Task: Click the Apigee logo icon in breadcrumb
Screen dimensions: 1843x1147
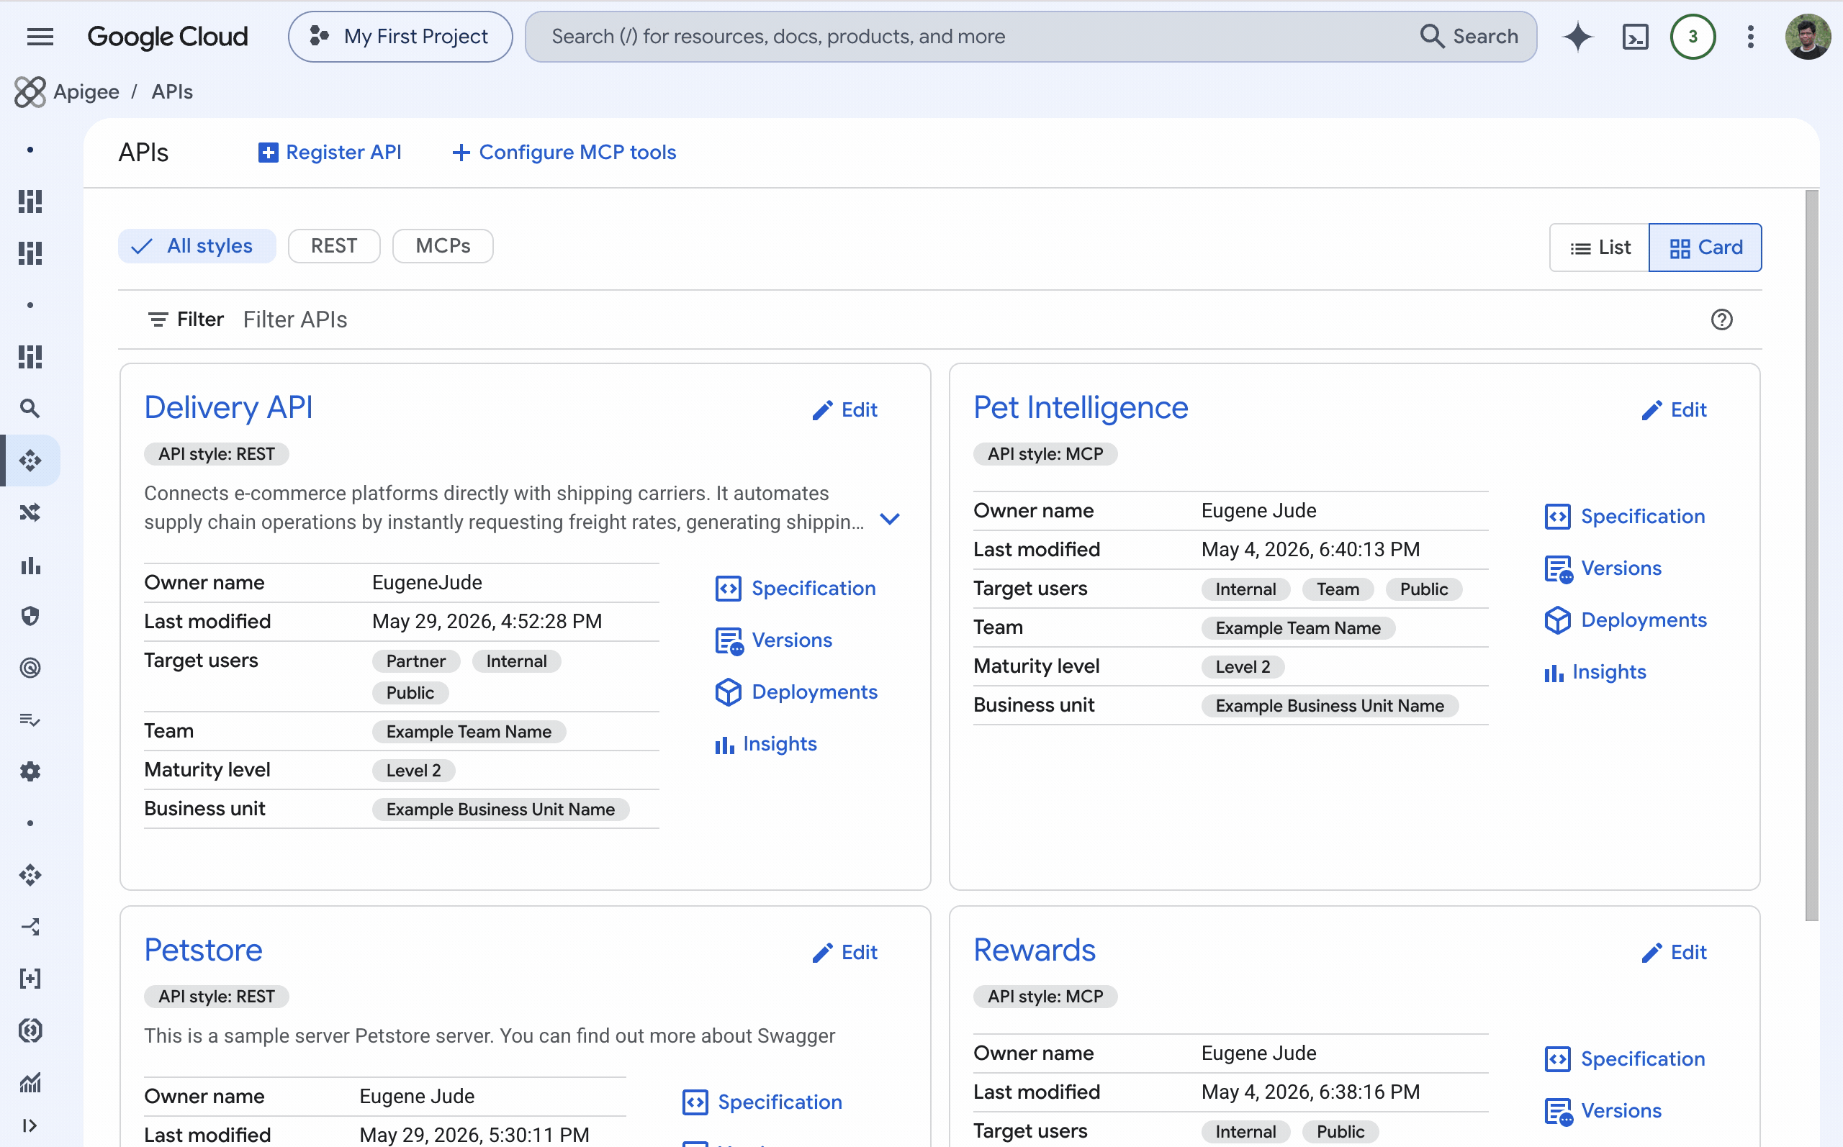Action: coord(30,92)
